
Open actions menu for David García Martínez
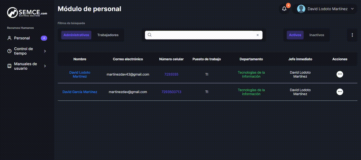coord(340,92)
